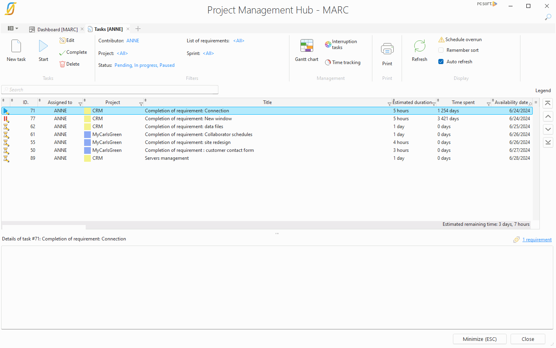556x348 pixels.
Task: Click the yellow CRM swatch of task 71
Action: point(87,111)
